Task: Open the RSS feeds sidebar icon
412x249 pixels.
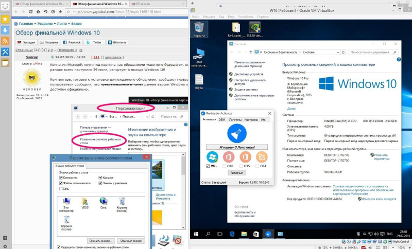Action: (x=5, y=41)
